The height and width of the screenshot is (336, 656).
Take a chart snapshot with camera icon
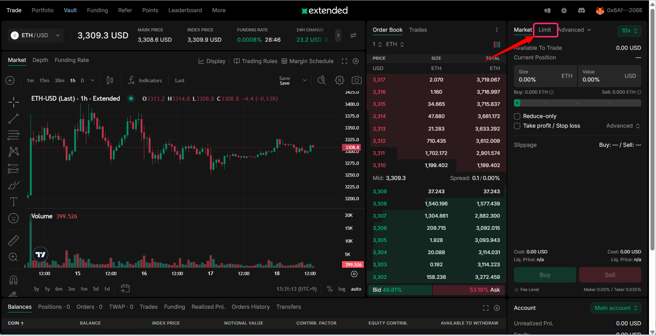tap(356, 80)
